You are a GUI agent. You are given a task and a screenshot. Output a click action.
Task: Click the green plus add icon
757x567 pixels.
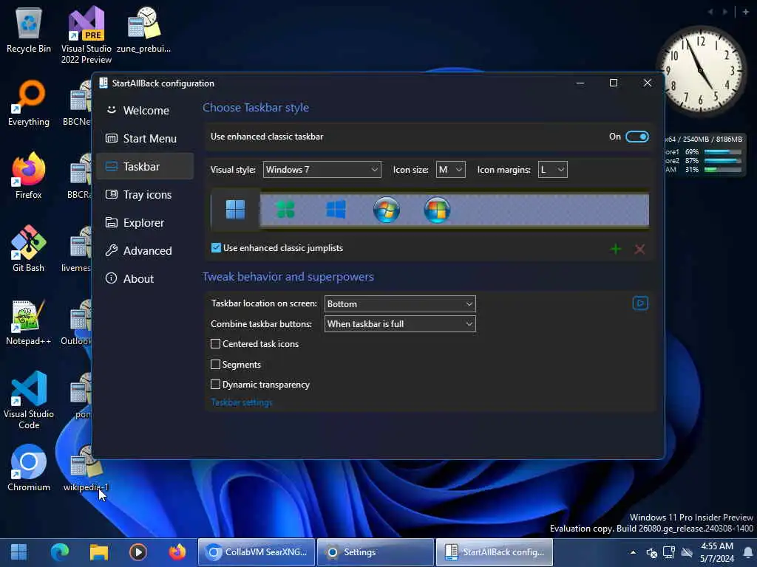[616, 249]
